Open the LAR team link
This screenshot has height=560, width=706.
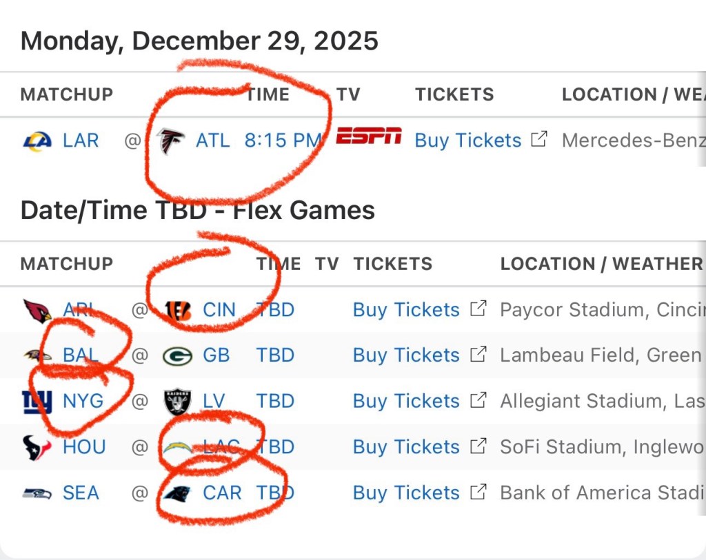point(81,141)
